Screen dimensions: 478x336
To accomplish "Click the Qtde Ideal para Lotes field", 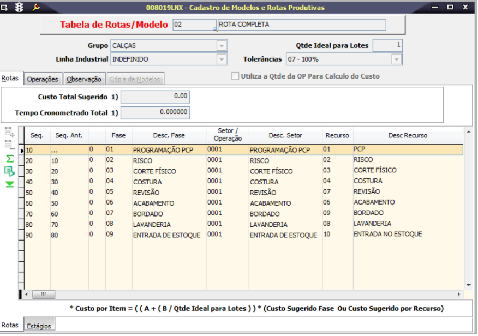I will coord(387,45).
